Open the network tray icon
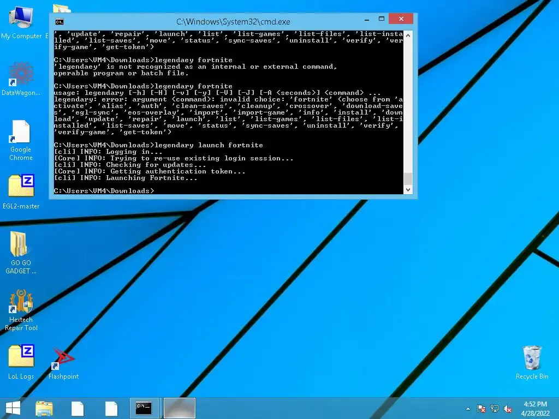This screenshot has height=419, width=559. pos(495,409)
